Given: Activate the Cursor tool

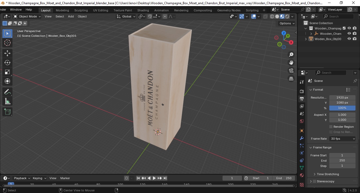Looking at the screenshot, I should coord(7,43).
